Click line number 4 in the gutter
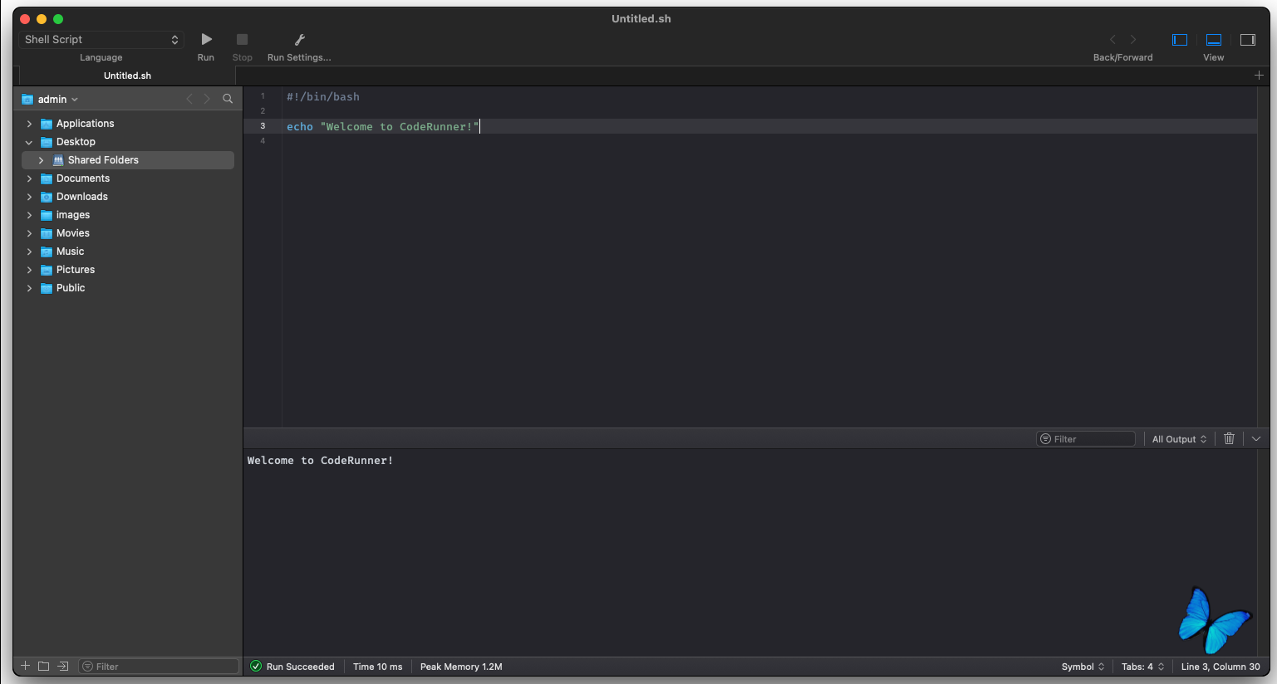 263,141
